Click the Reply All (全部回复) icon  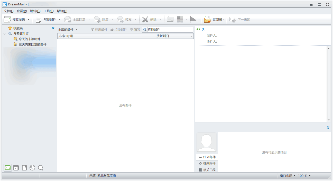click(x=68, y=19)
